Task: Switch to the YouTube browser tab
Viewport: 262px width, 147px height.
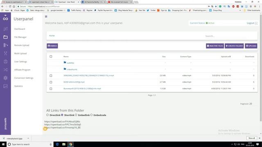Action: pos(120,2)
